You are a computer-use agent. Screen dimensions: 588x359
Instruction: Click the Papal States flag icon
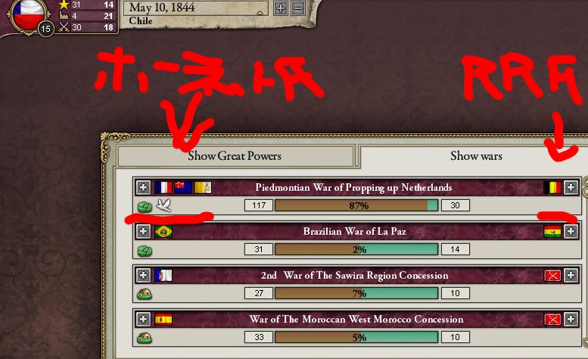203,187
